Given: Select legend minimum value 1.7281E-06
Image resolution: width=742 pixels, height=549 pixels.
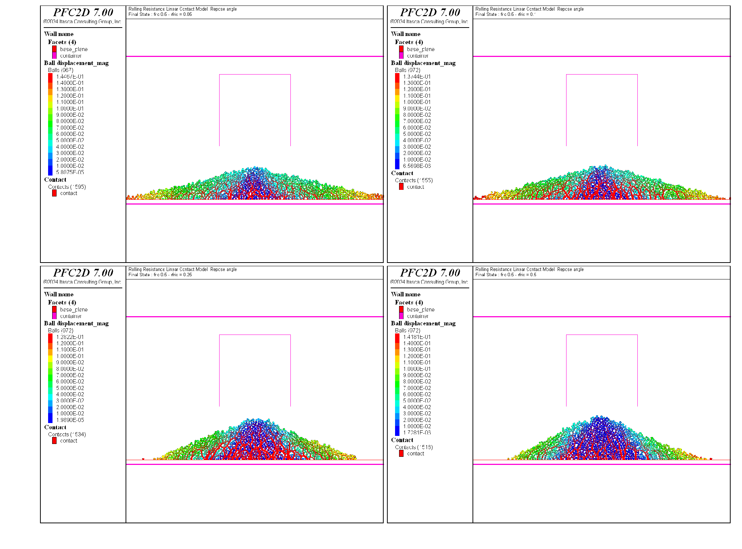Looking at the screenshot, I should 417,433.
